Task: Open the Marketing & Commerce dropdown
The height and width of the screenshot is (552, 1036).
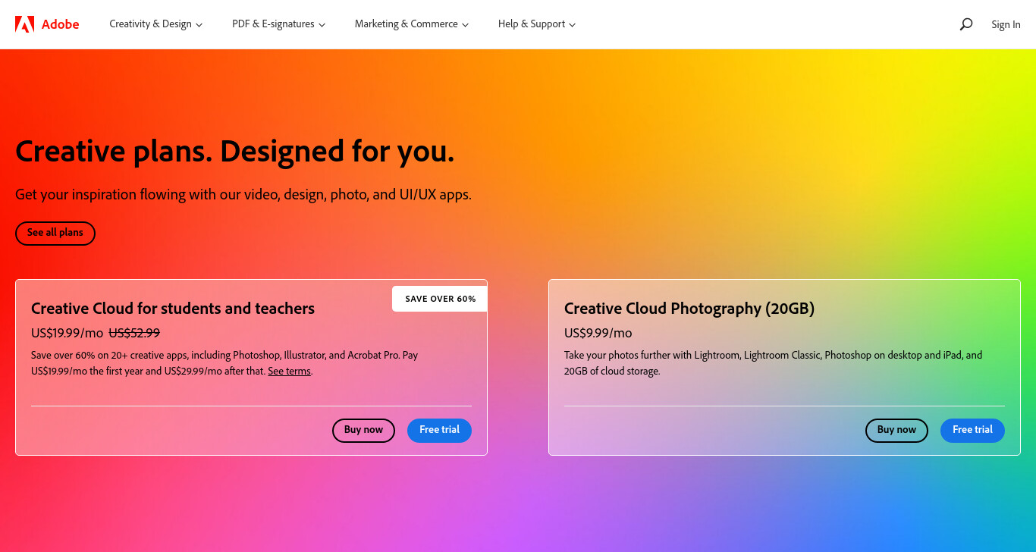Action: pos(412,24)
